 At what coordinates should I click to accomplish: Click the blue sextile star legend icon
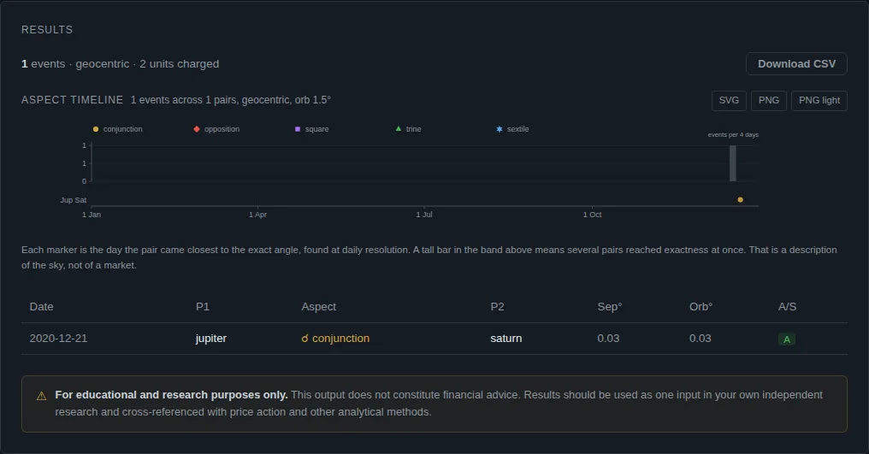(500, 129)
